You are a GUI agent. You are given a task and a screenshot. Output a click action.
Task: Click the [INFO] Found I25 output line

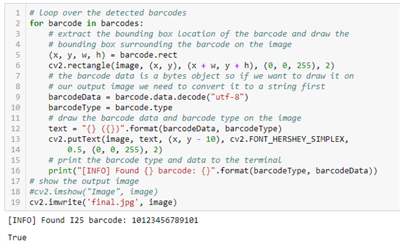[103, 220]
